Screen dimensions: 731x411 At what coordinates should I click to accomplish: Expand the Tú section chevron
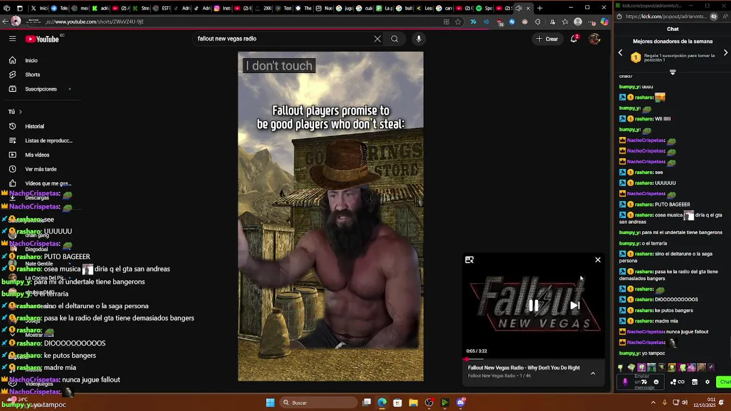click(20, 112)
